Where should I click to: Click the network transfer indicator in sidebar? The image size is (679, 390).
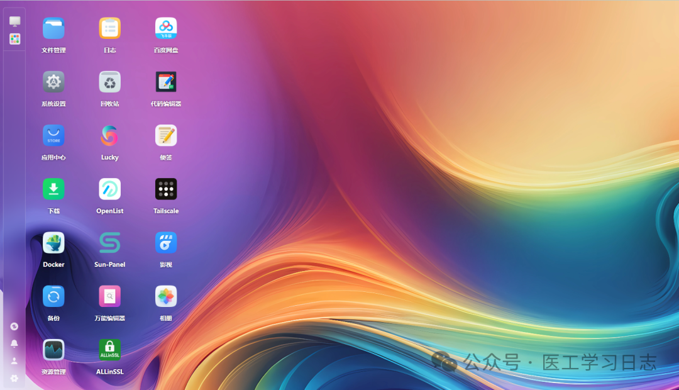pos(14,326)
